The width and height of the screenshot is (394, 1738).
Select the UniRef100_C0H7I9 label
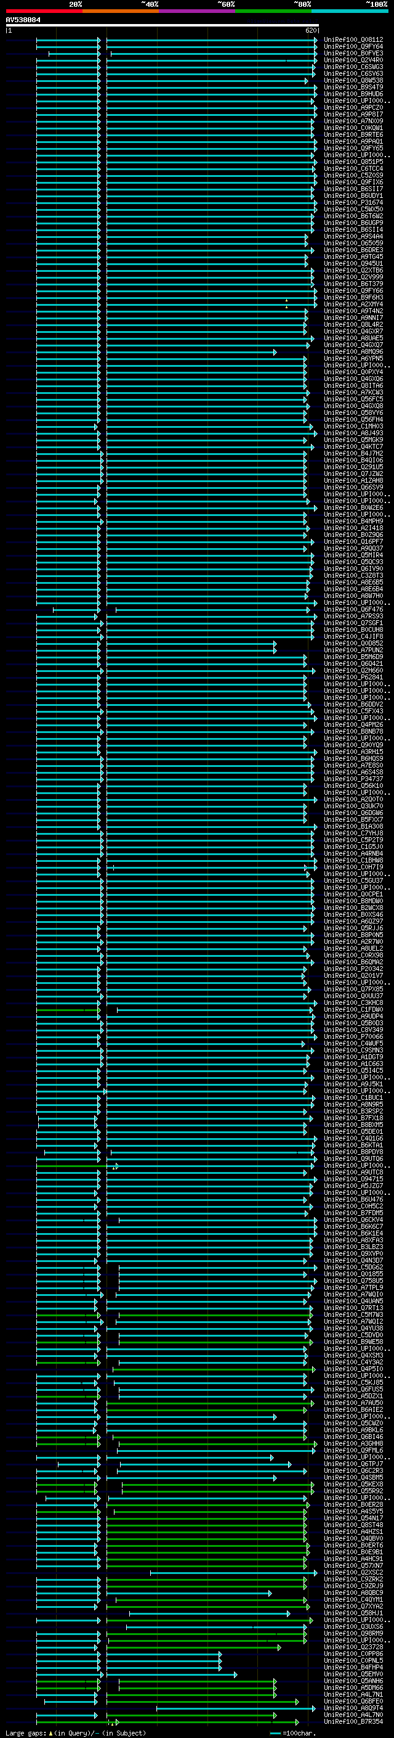point(353,867)
